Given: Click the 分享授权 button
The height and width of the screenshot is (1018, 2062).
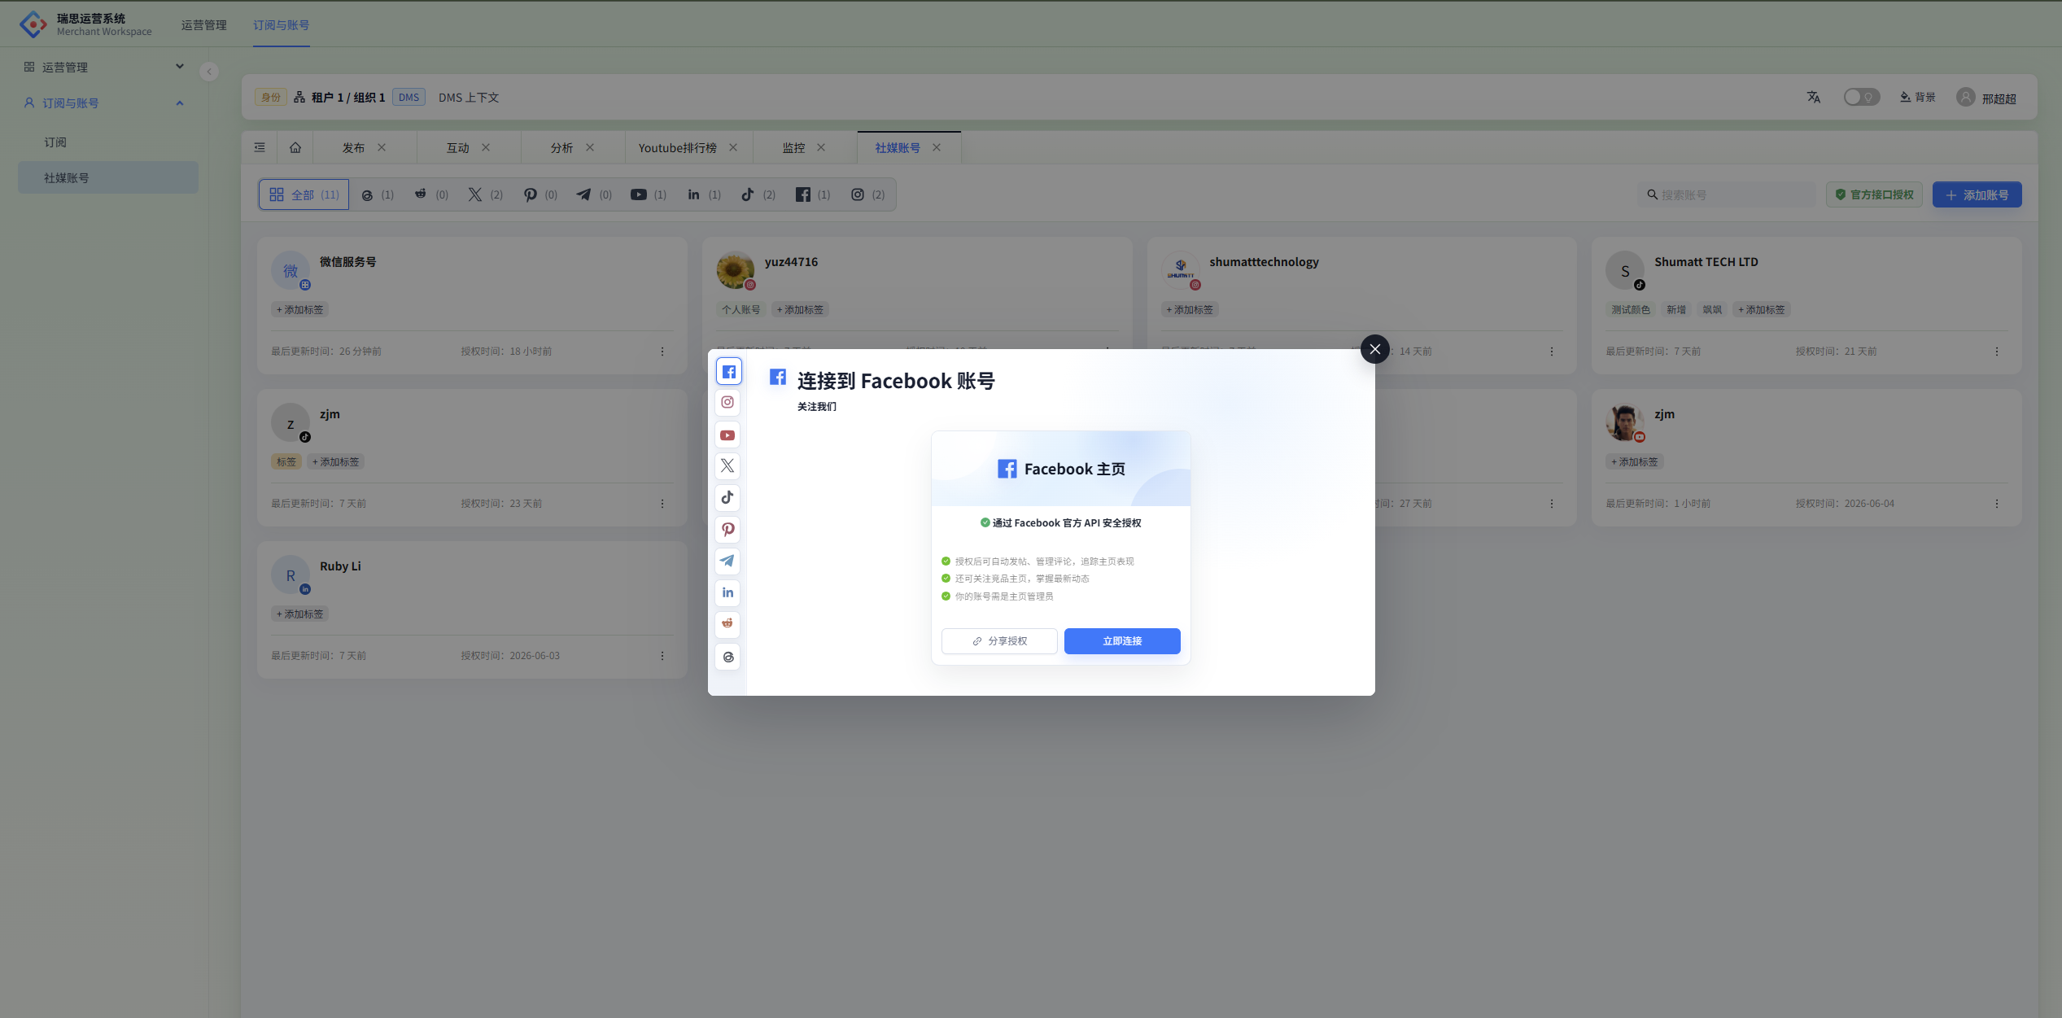Looking at the screenshot, I should pos(999,641).
